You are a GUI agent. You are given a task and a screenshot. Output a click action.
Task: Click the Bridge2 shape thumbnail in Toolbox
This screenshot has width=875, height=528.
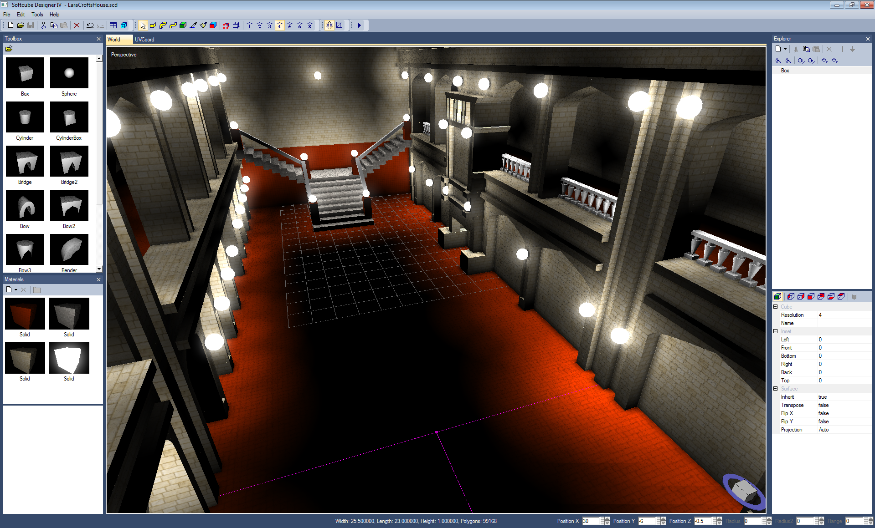[69, 162]
